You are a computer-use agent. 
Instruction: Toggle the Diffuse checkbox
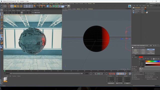[x=143, y=76]
